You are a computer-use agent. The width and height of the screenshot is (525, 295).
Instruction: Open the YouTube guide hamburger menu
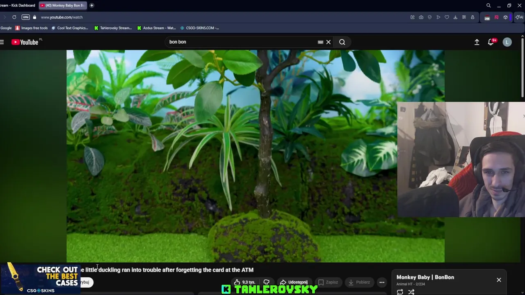pyautogui.click(x=2, y=42)
